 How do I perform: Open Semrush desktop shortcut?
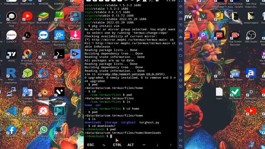pos(219,74)
